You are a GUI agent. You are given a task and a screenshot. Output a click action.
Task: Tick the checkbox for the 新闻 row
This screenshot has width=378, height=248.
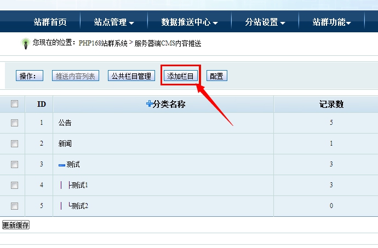pos(14,143)
